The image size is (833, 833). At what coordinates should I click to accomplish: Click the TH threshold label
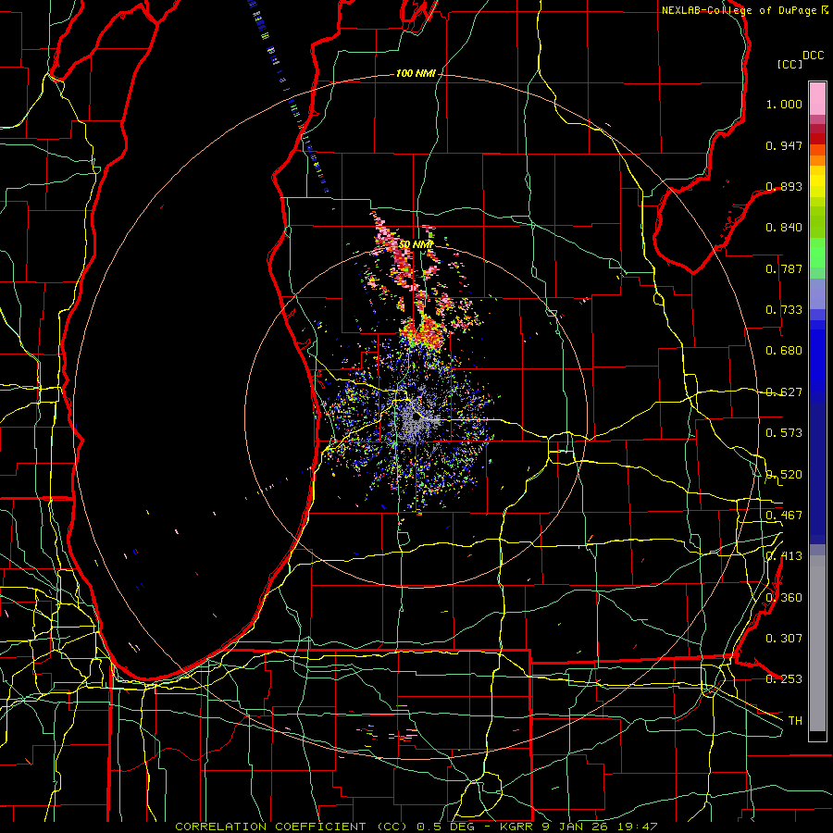click(x=795, y=721)
